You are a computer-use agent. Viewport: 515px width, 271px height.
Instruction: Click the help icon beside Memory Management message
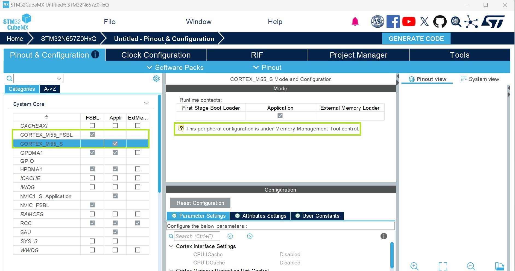coord(181,128)
